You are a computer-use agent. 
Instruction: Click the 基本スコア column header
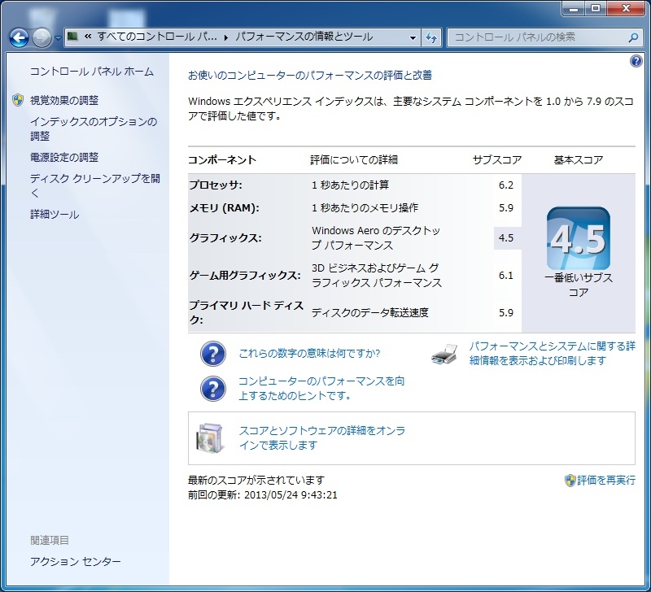[x=579, y=159]
